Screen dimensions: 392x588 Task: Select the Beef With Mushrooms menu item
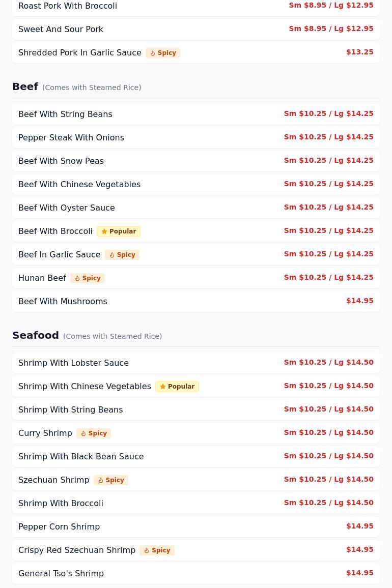(x=196, y=302)
